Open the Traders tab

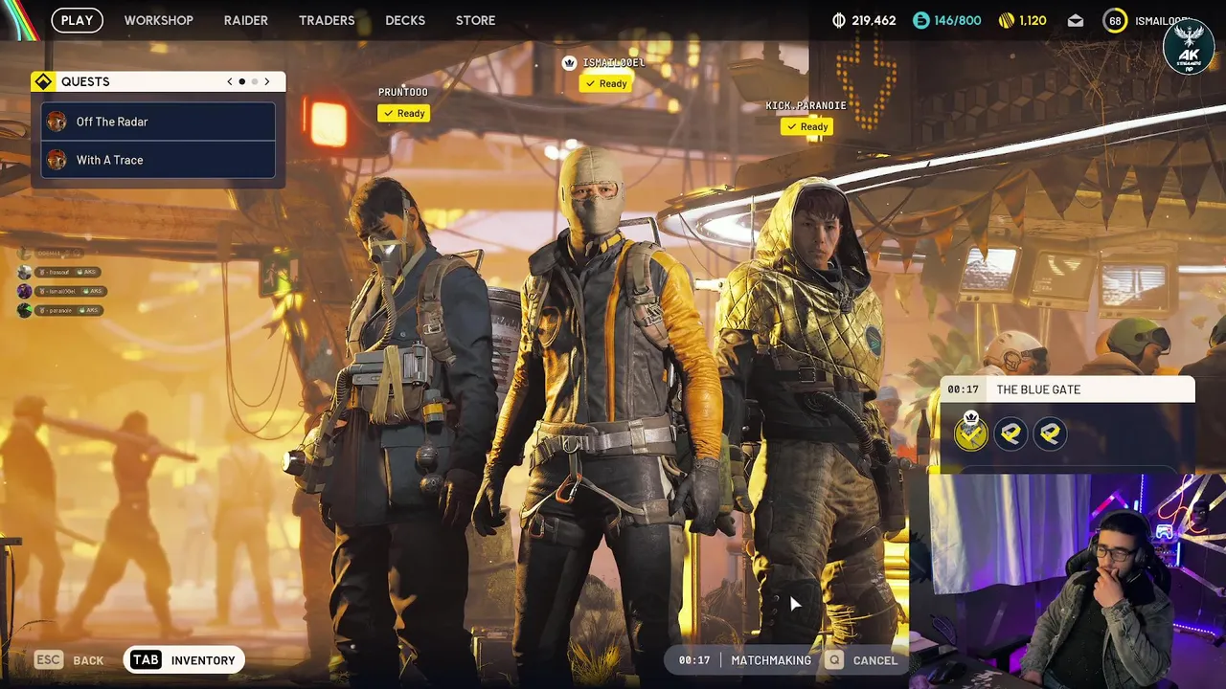pyautogui.click(x=327, y=20)
